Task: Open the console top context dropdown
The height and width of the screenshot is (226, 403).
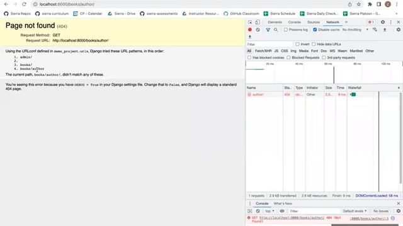Action: coord(270,211)
